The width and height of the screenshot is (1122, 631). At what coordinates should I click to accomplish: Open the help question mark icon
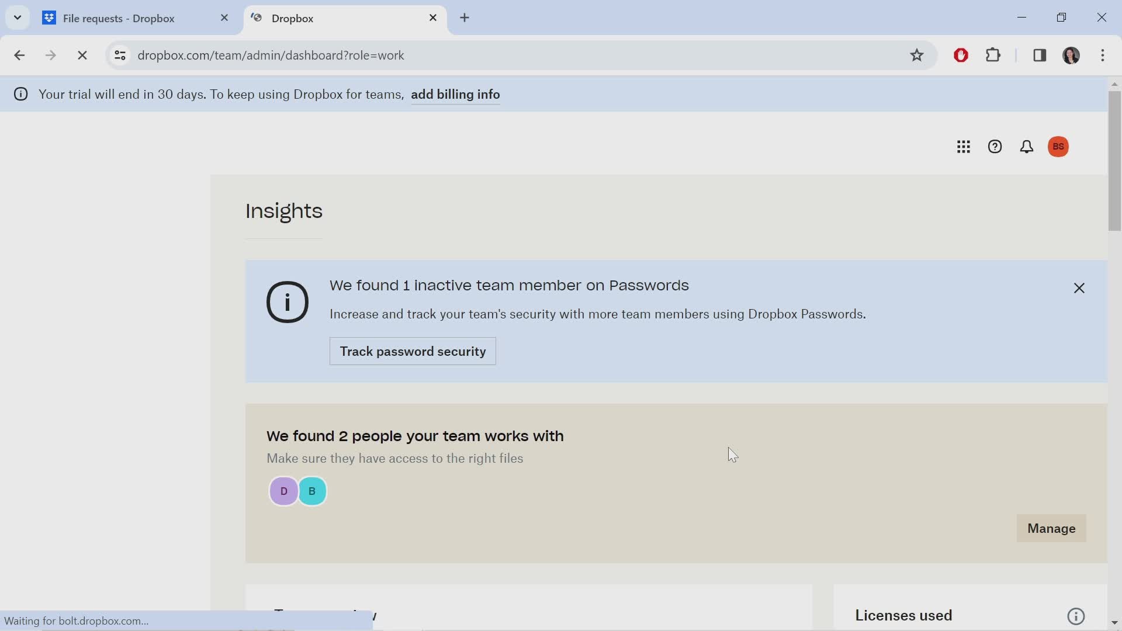click(x=995, y=147)
